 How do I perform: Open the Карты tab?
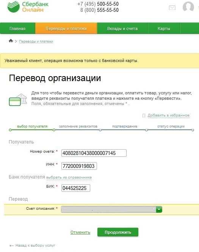point(164,29)
